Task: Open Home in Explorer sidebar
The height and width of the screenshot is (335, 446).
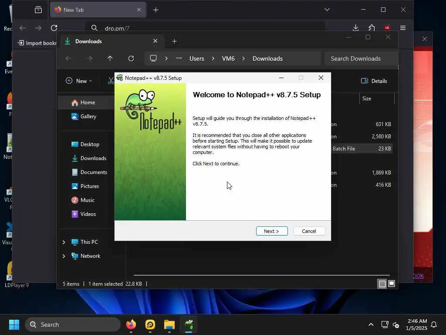Action: pos(88,103)
